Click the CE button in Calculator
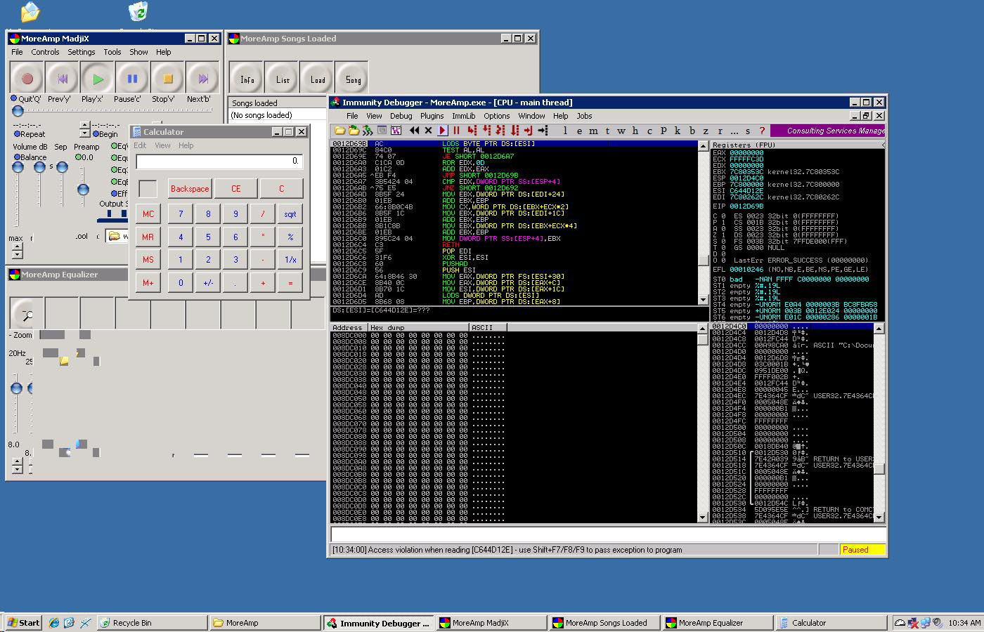This screenshot has height=632, width=984. pyautogui.click(x=236, y=188)
